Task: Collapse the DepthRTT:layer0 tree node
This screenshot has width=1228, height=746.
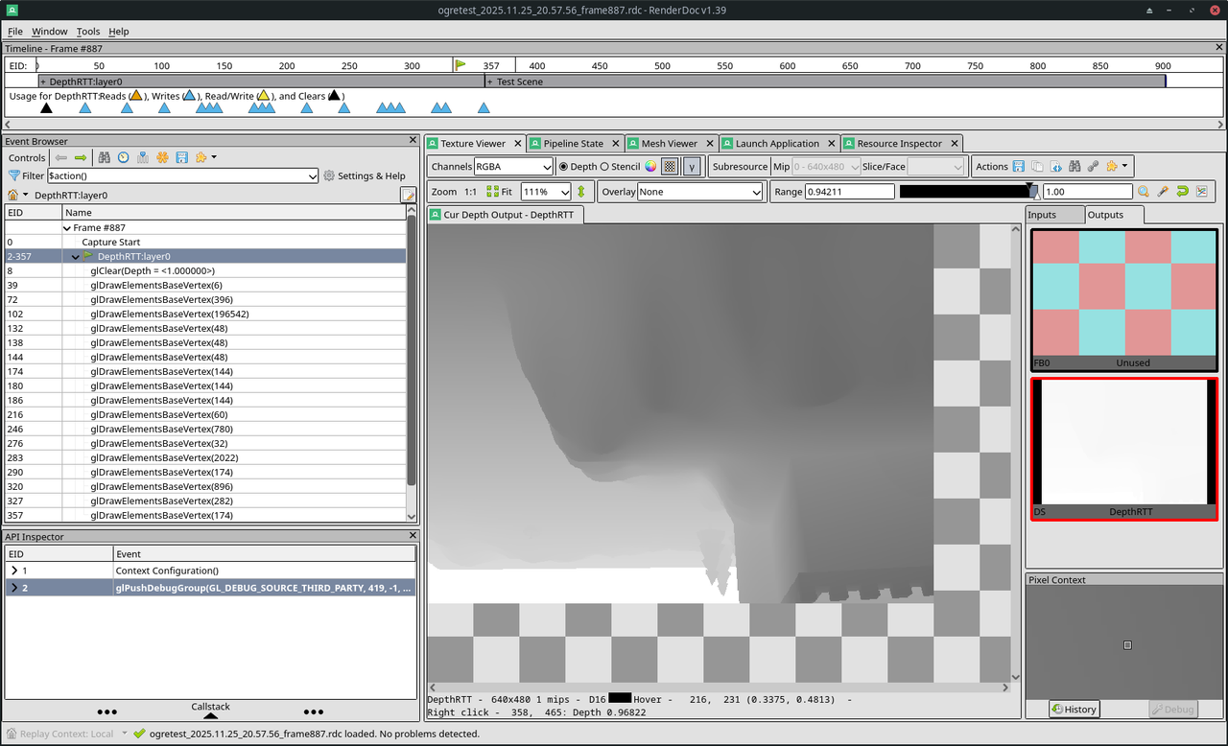Action: (x=76, y=256)
